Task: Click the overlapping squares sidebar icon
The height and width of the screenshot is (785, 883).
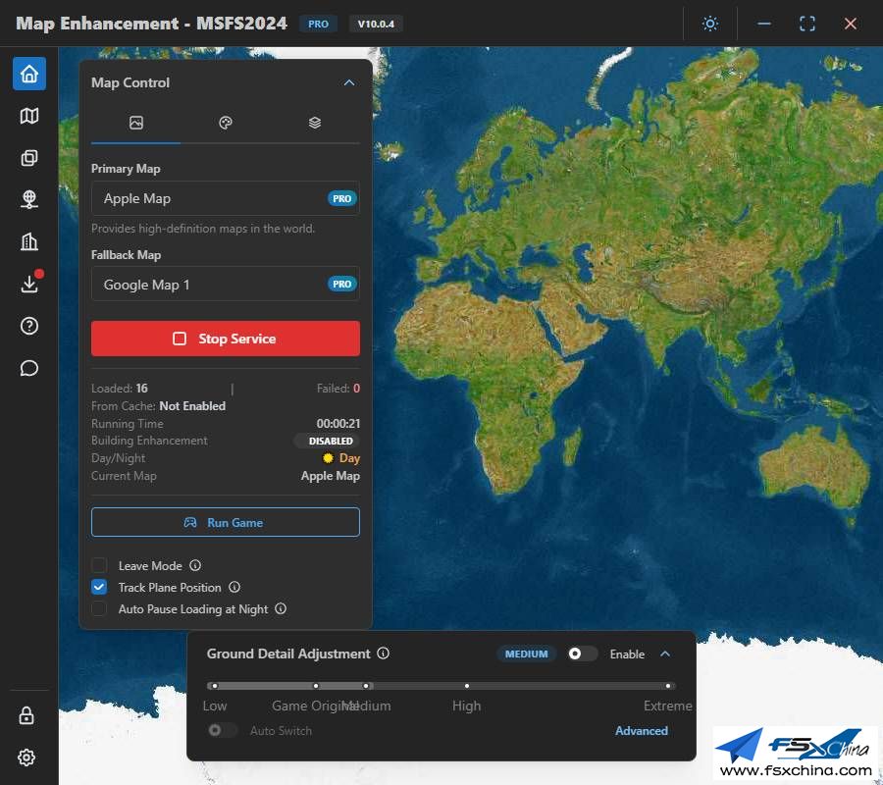Action: pos(29,158)
